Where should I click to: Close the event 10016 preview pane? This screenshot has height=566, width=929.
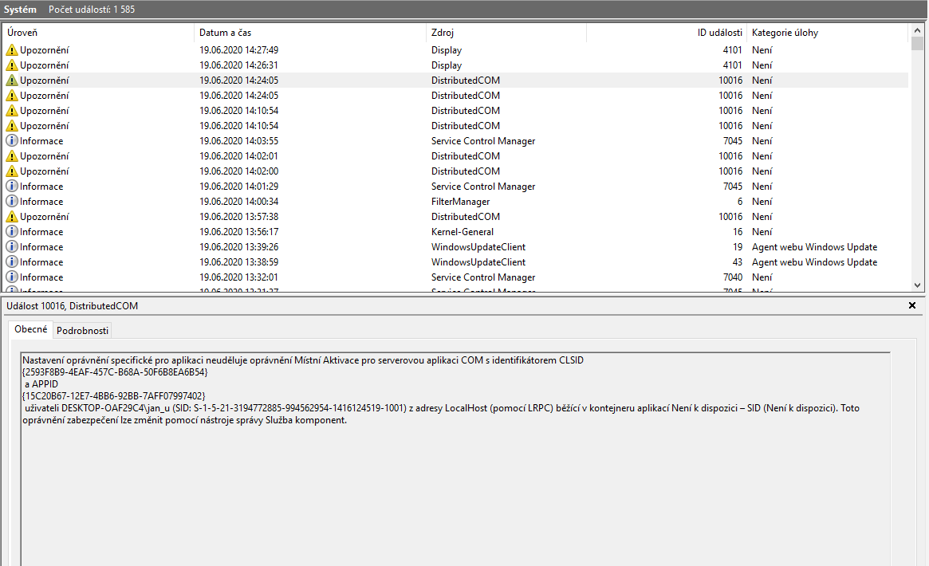(x=912, y=305)
